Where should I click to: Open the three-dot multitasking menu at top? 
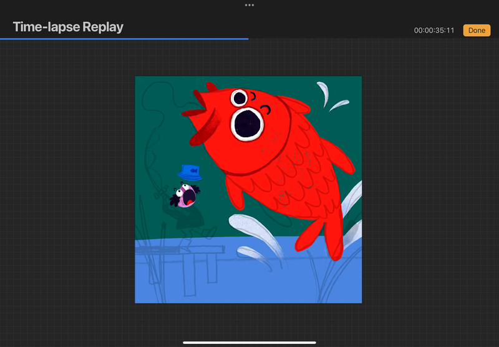(x=249, y=5)
